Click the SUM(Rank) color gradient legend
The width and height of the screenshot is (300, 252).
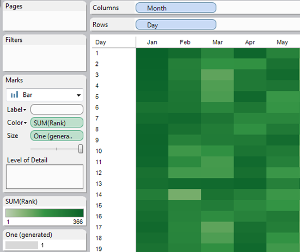coord(45,213)
